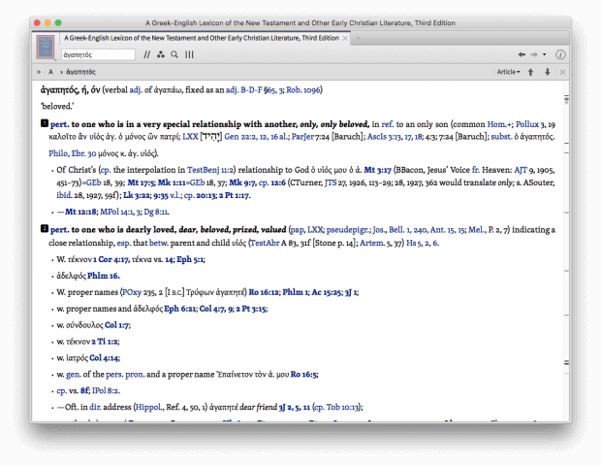
Task: Expand the table of contents chevron
Action: pyautogui.click(x=39, y=72)
